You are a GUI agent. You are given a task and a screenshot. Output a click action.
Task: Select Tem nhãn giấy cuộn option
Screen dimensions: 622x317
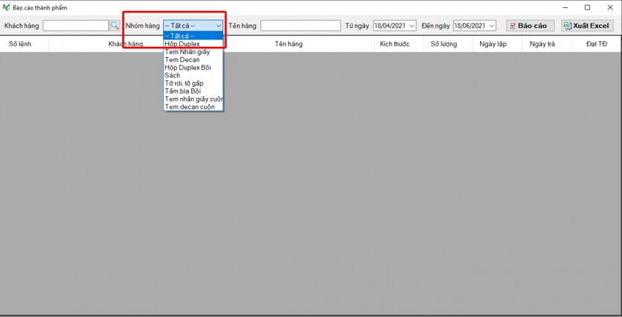192,99
